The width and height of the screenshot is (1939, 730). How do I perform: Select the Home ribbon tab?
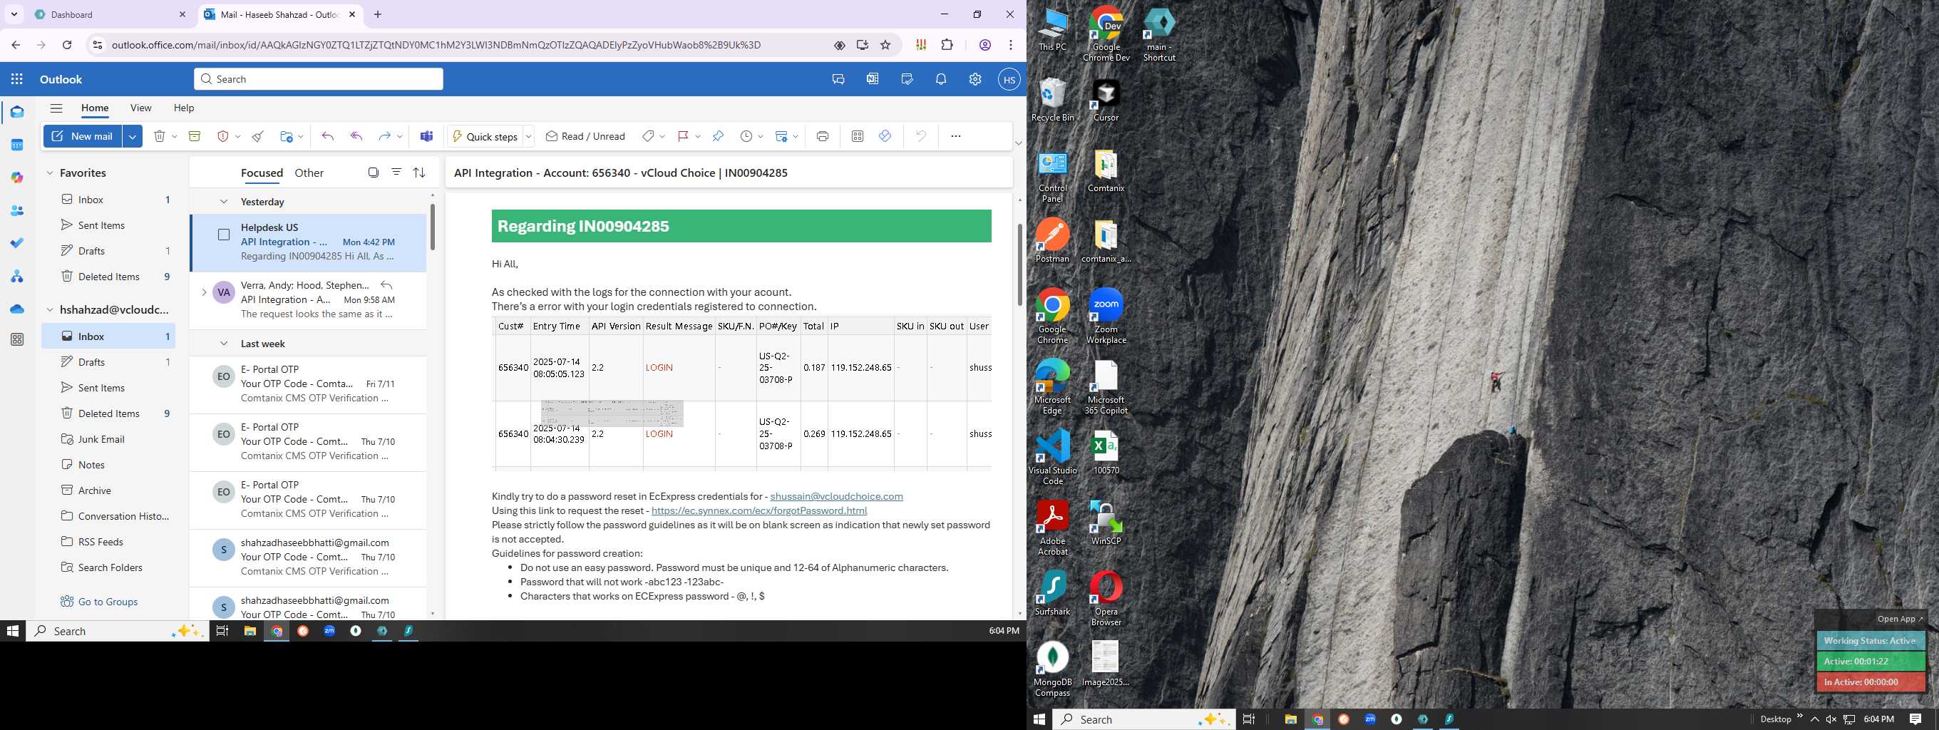point(95,108)
